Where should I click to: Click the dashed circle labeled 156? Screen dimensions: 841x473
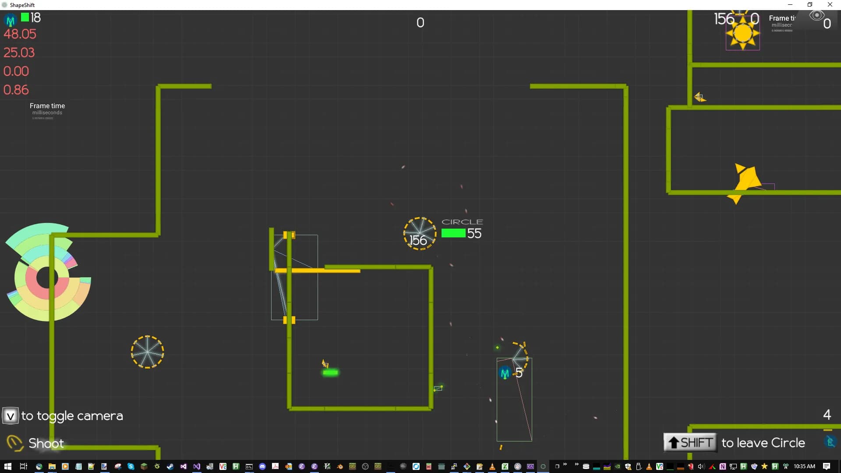(x=420, y=233)
